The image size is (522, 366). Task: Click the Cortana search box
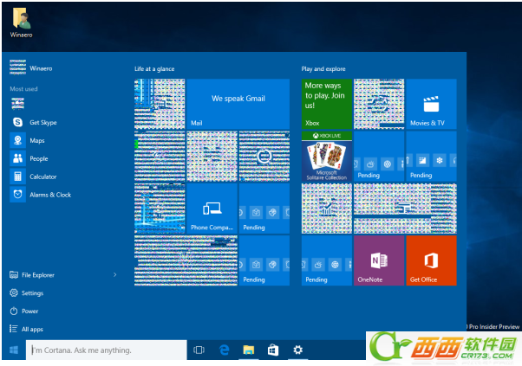point(106,350)
